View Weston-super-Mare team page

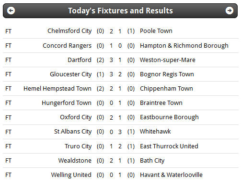tap(168, 60)
